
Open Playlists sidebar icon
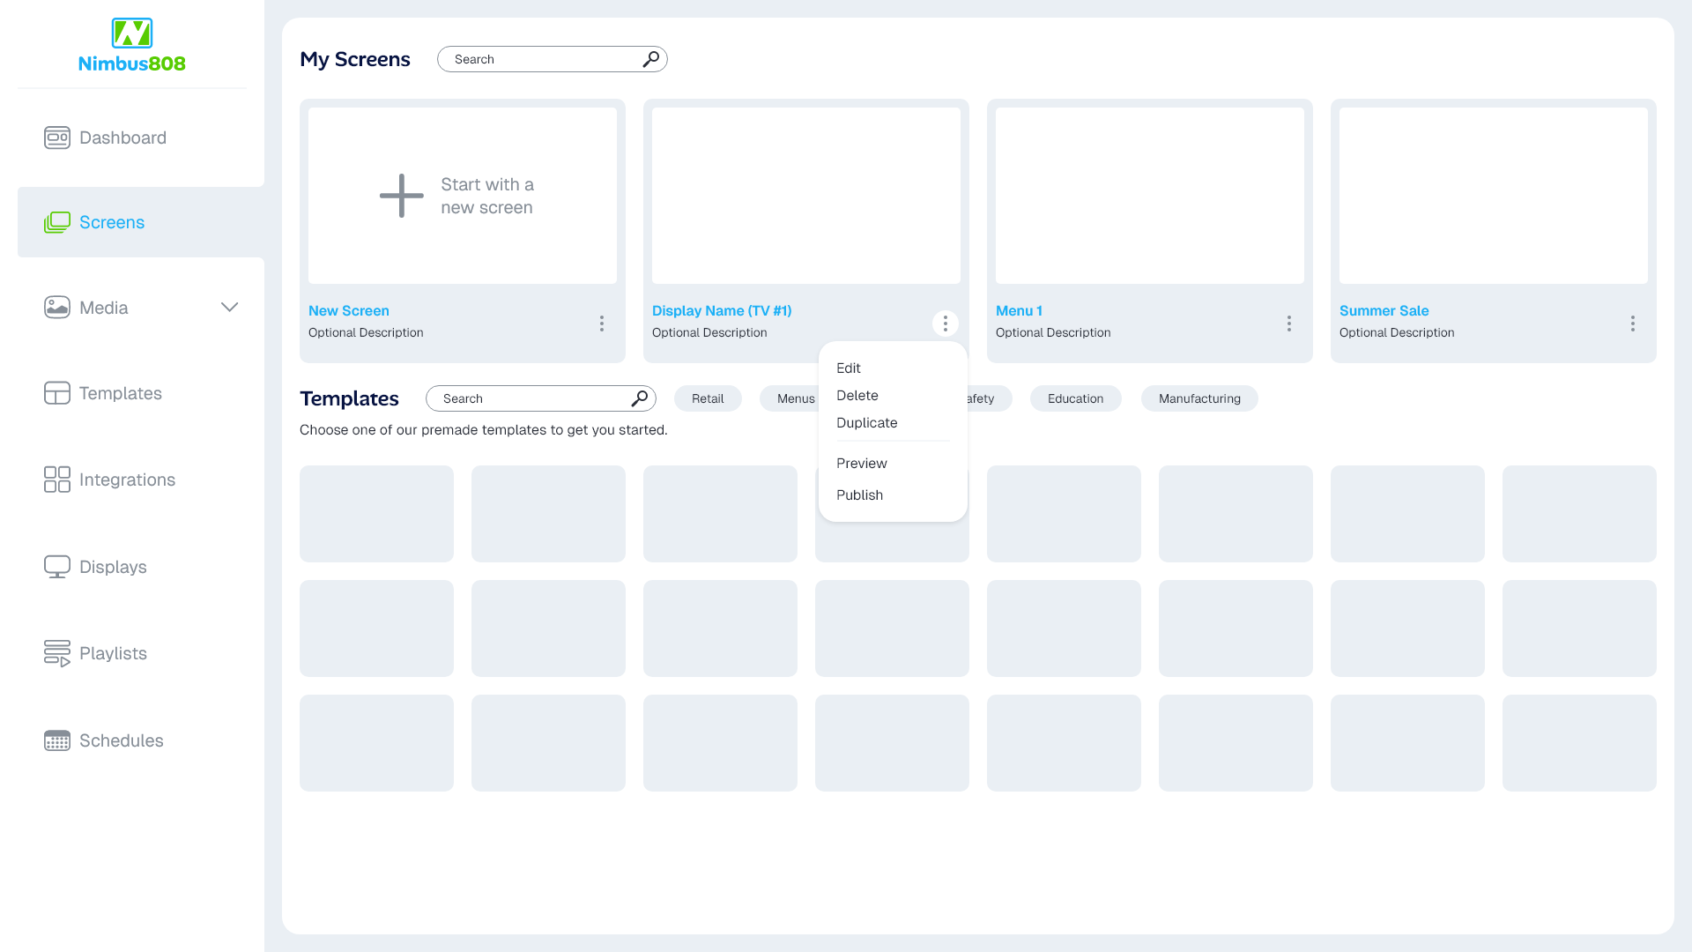click(x=57, y=653)
